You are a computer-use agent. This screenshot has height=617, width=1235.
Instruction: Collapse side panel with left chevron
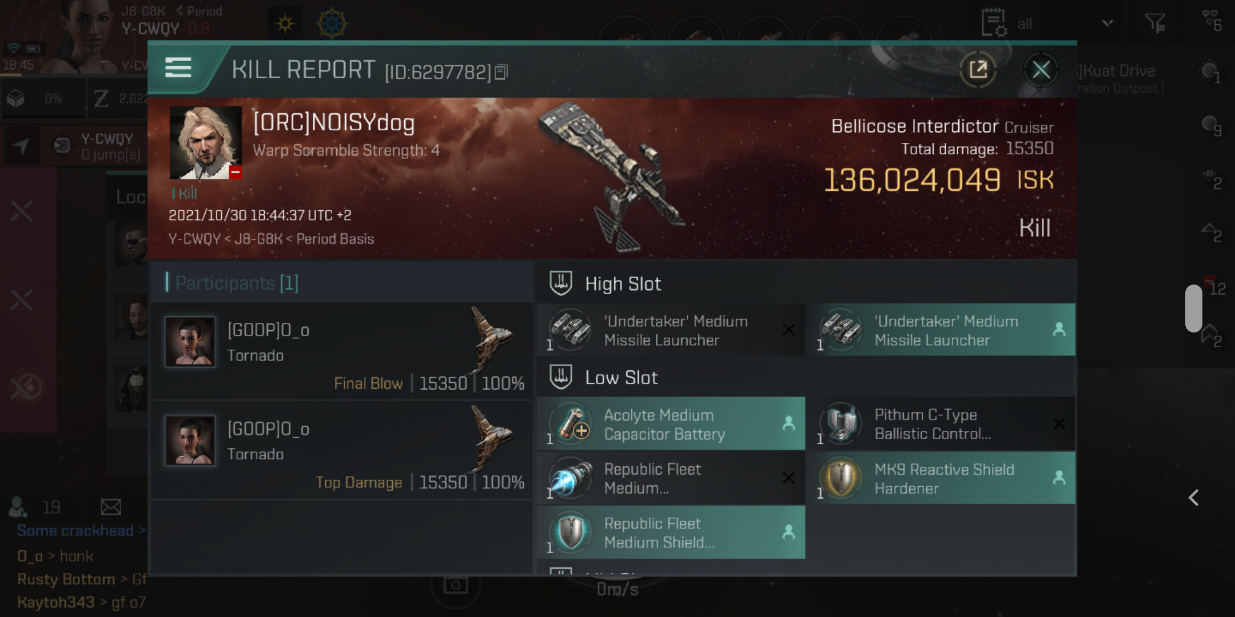pyautogui.click(x=1193, y=498)
